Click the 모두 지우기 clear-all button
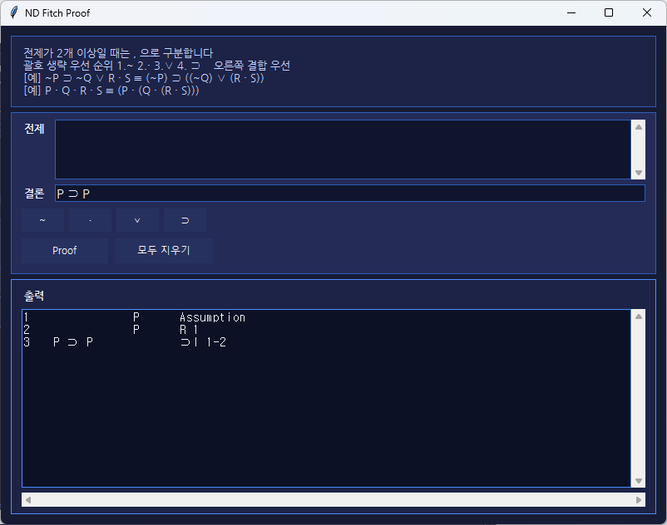The height and width of the screenshot is (525, 667). point(163,250)
